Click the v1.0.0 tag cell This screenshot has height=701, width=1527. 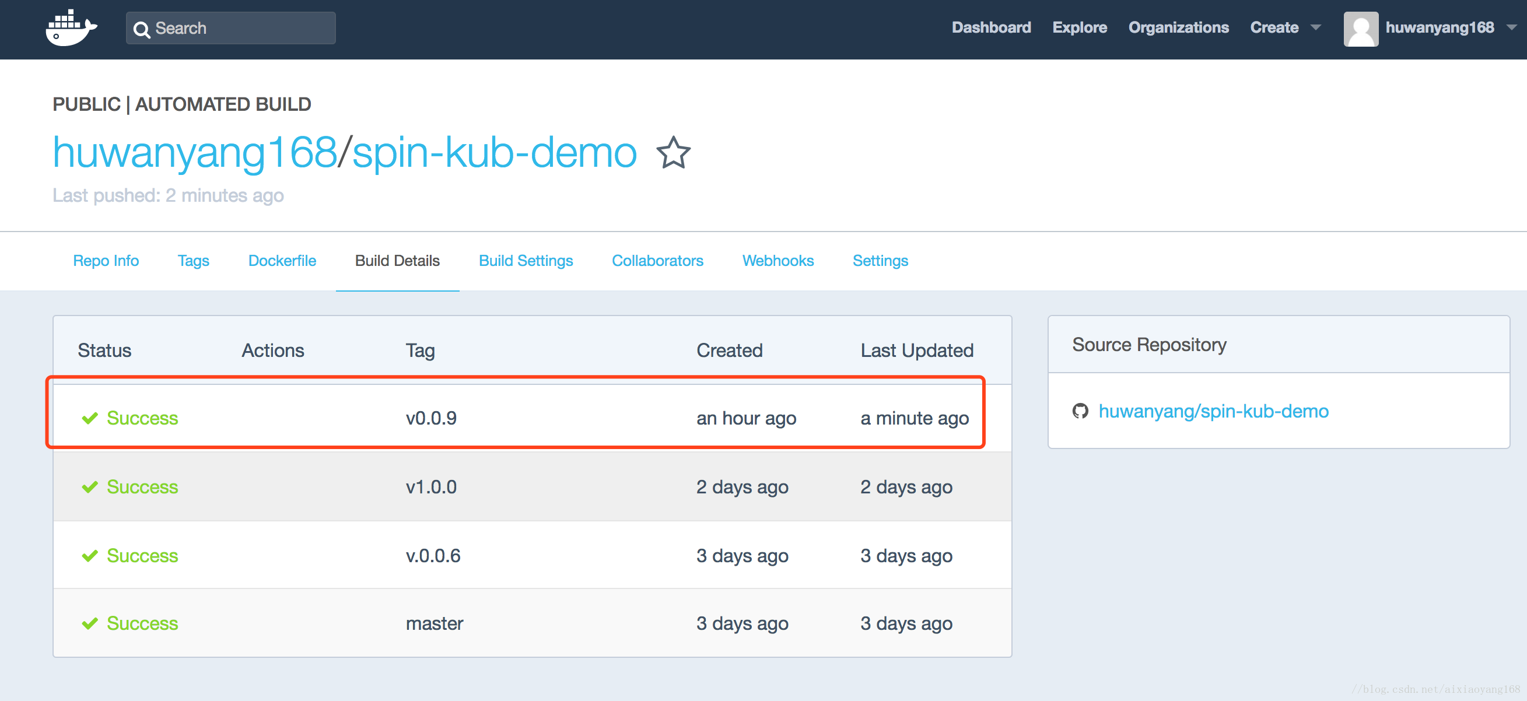point(431,487)
